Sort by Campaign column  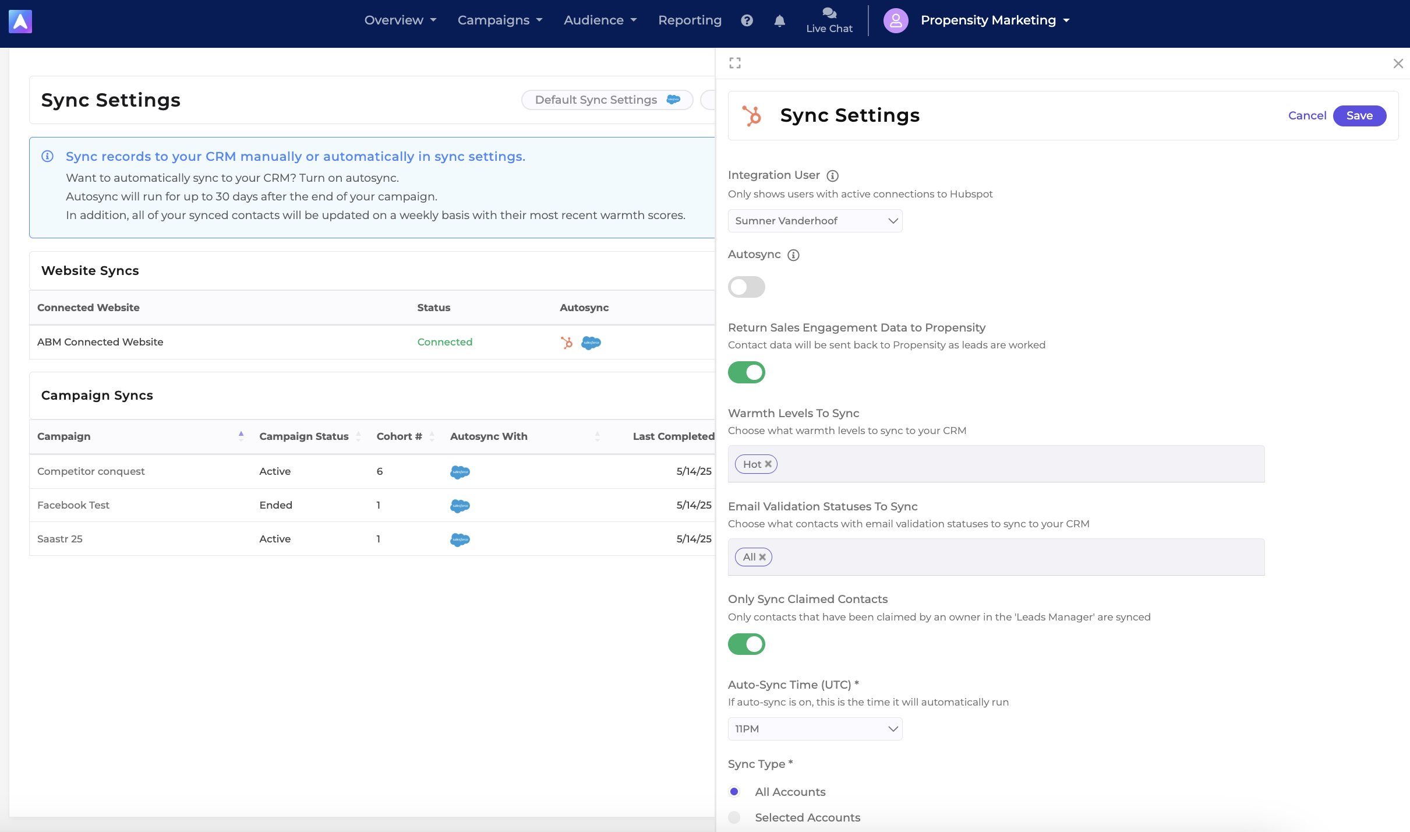(241, 436)
